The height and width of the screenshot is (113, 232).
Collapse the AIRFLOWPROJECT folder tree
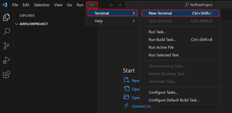click(x=16, y=24)
